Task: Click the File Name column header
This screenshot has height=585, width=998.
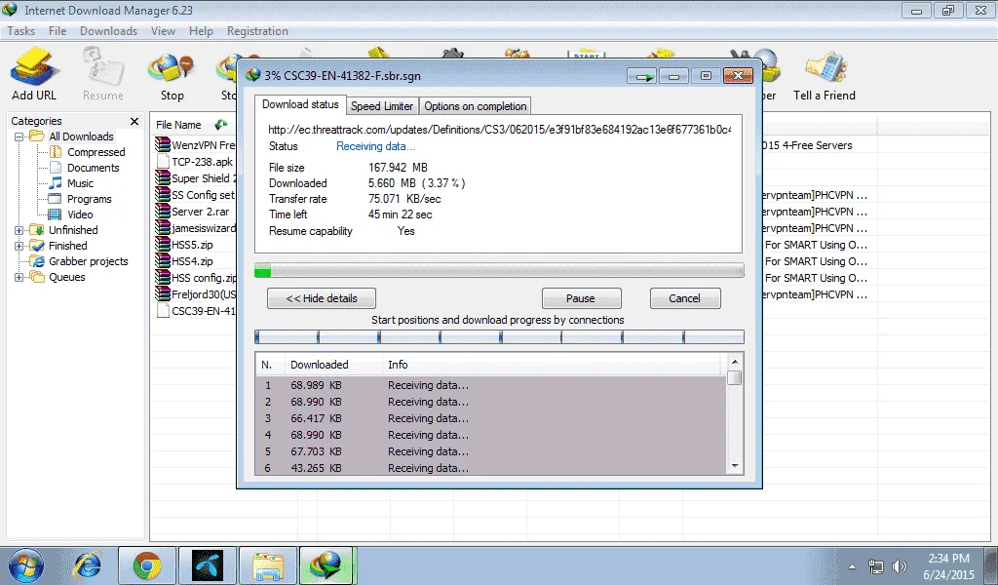Action: pyautogui.click(x=178, y=125)
